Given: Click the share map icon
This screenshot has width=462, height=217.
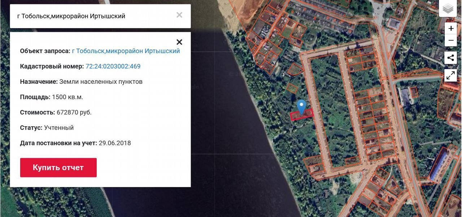Looking at the screenshot, I should pyautogui.click(x=450, y=58).
